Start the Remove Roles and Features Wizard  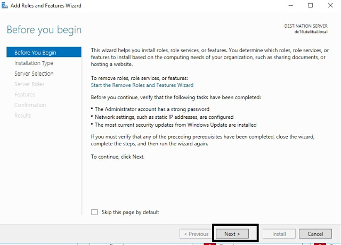coord(142,85)
